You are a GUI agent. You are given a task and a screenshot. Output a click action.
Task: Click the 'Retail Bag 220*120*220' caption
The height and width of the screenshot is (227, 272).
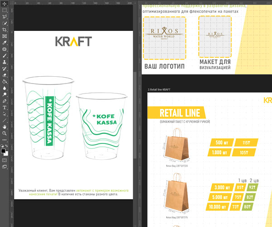click(x=177, y=166)
